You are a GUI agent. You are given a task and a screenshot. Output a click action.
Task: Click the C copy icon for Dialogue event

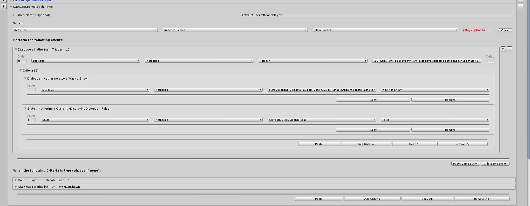point(503,49)
